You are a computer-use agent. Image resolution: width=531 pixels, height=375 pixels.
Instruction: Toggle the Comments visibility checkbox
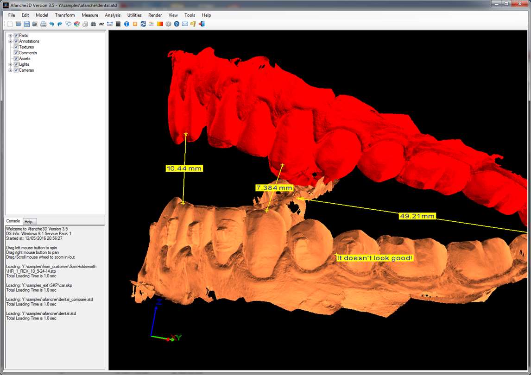coord(16,53)
